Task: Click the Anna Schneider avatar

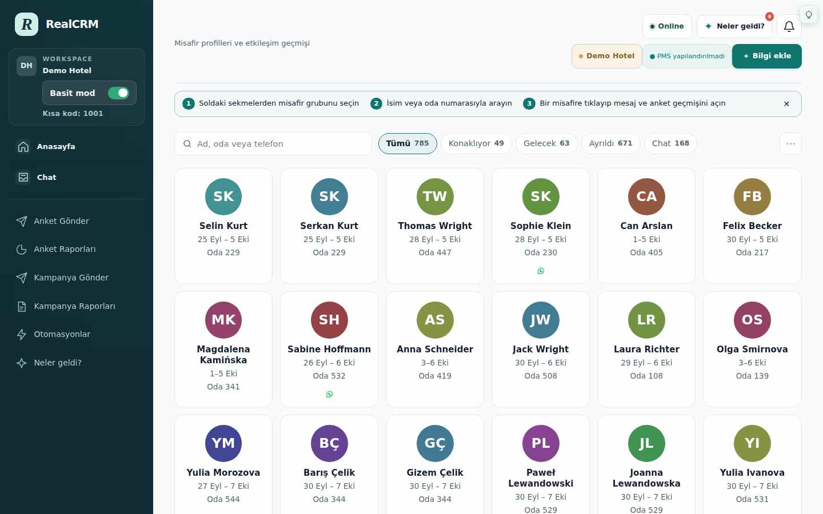Action: coord(435,320)
